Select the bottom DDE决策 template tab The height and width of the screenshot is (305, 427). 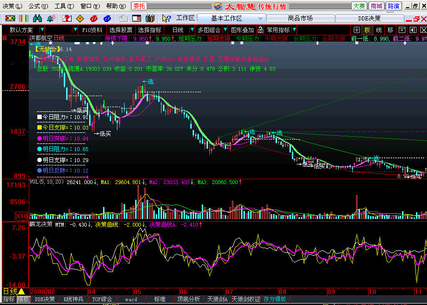tap(45, 299)
